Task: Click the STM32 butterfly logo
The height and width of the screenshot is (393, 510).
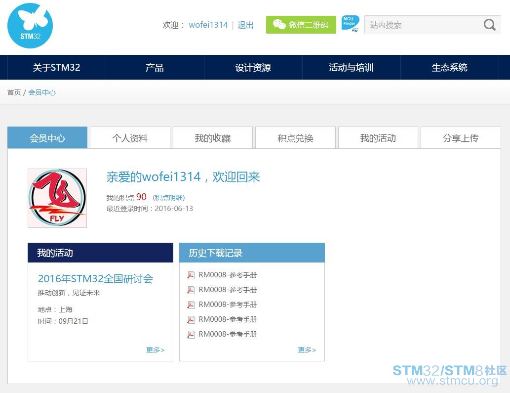Action: (x=30, y=26)
